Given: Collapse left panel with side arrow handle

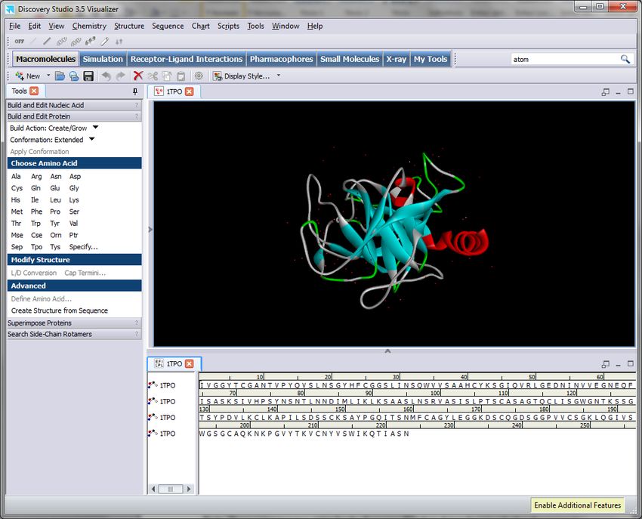Looking at the screenshot, I should 150,230.
